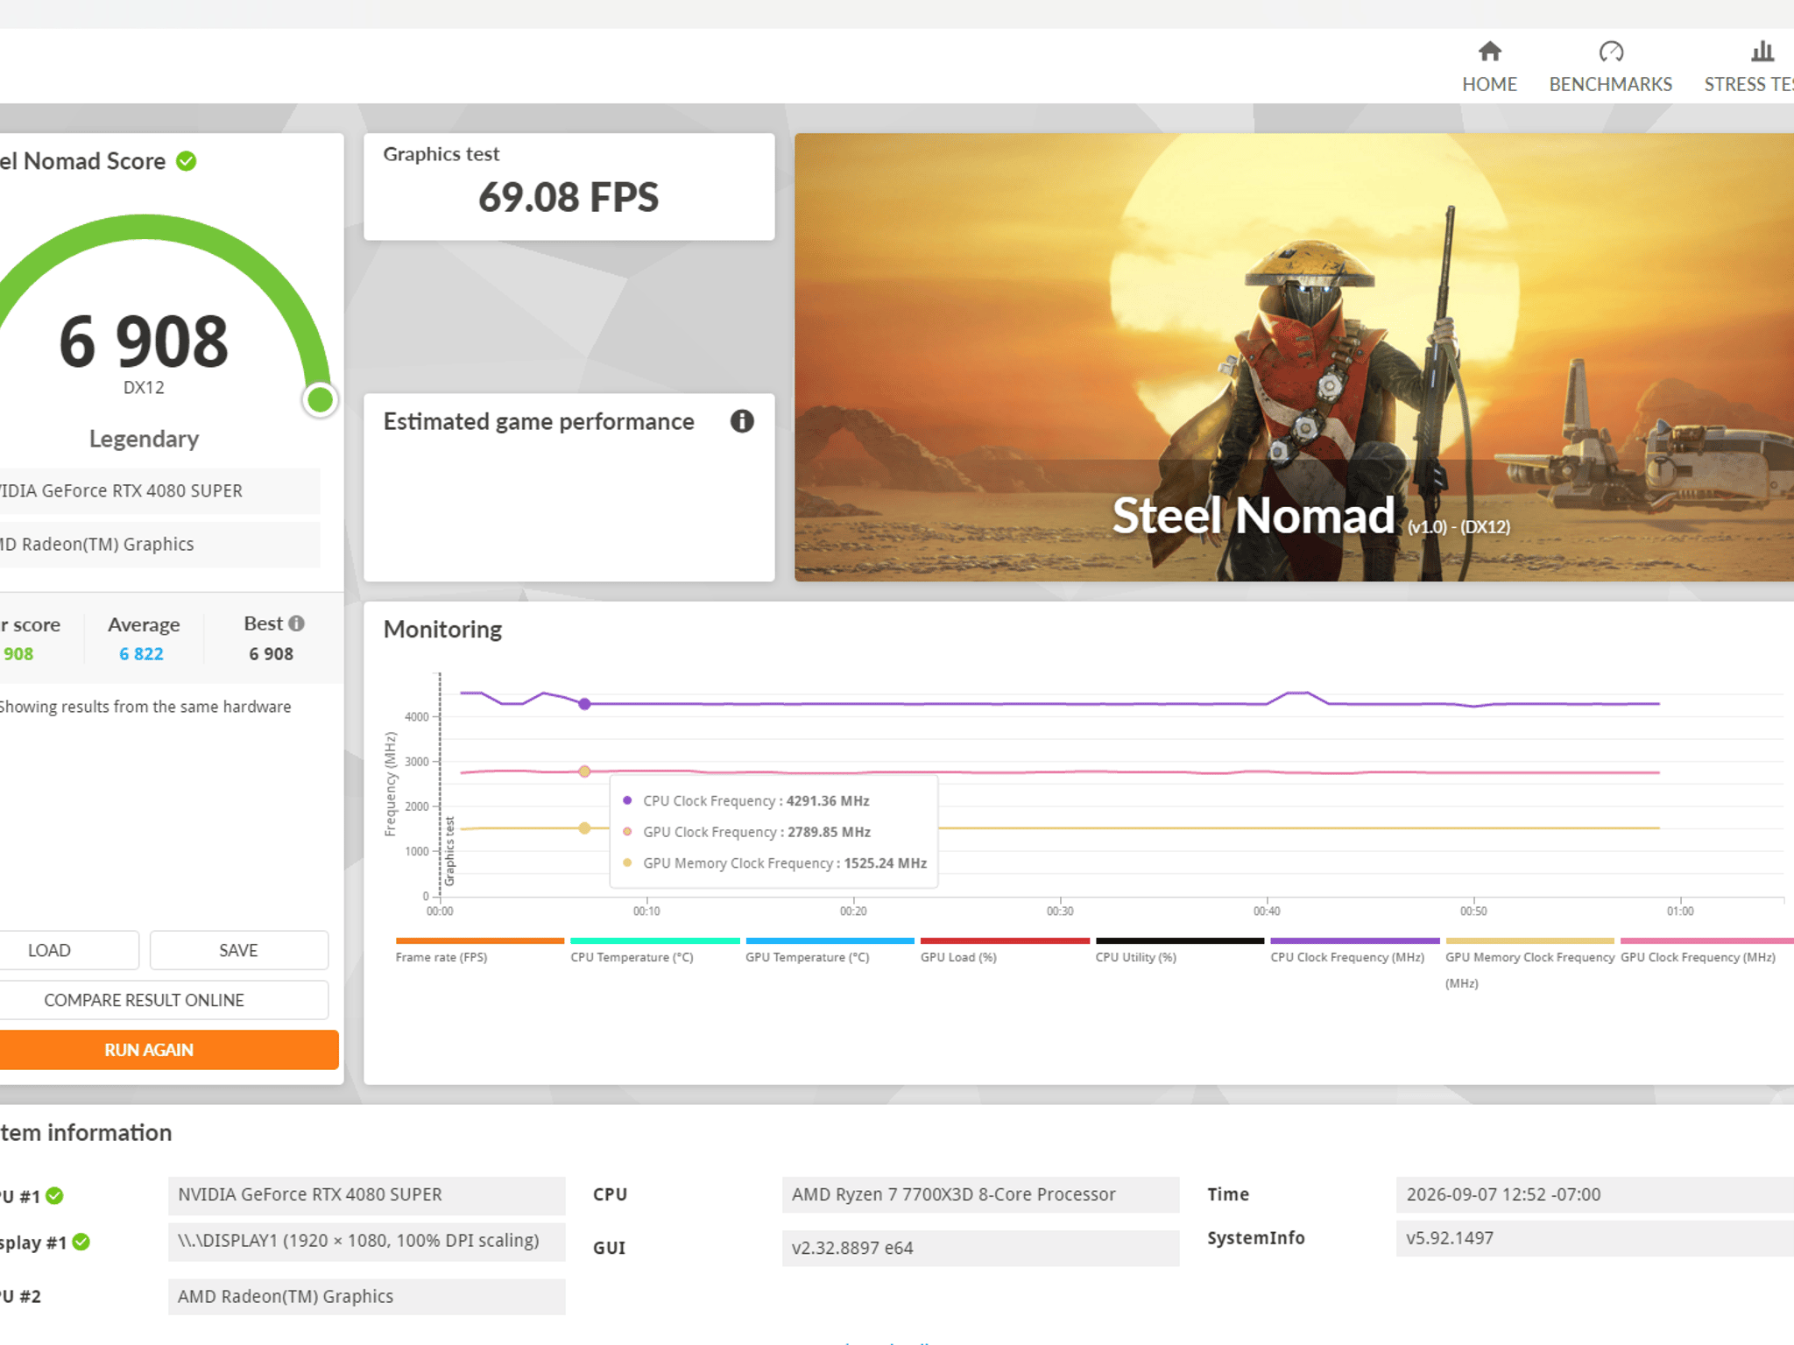Toggle the CPU Temperature legend series
This screenshot has height=1345, width=1794.
pos(654,951)
